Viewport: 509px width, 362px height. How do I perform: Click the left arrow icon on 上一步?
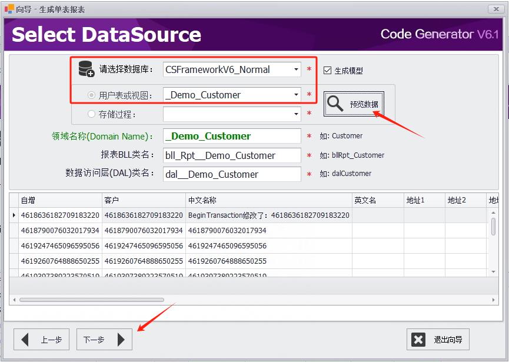tap(25, 339)
